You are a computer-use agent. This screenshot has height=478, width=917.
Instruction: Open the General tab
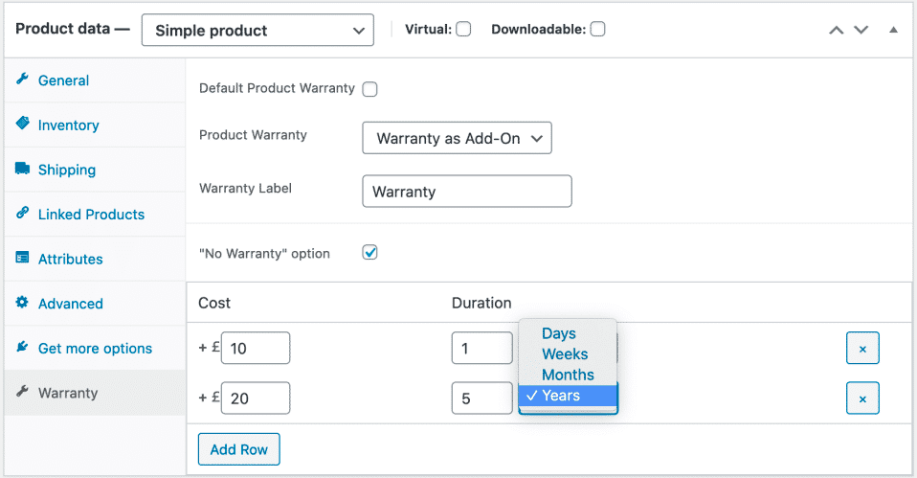[95, 80]
